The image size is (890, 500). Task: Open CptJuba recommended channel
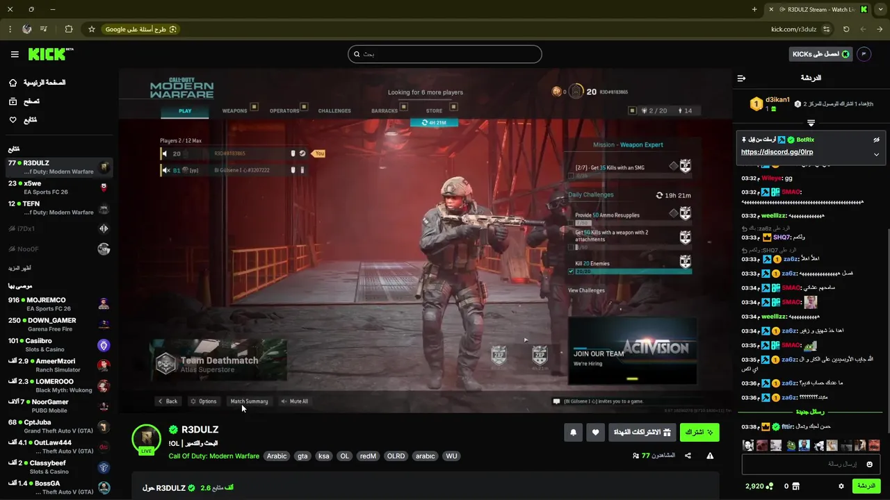[58, 426]
